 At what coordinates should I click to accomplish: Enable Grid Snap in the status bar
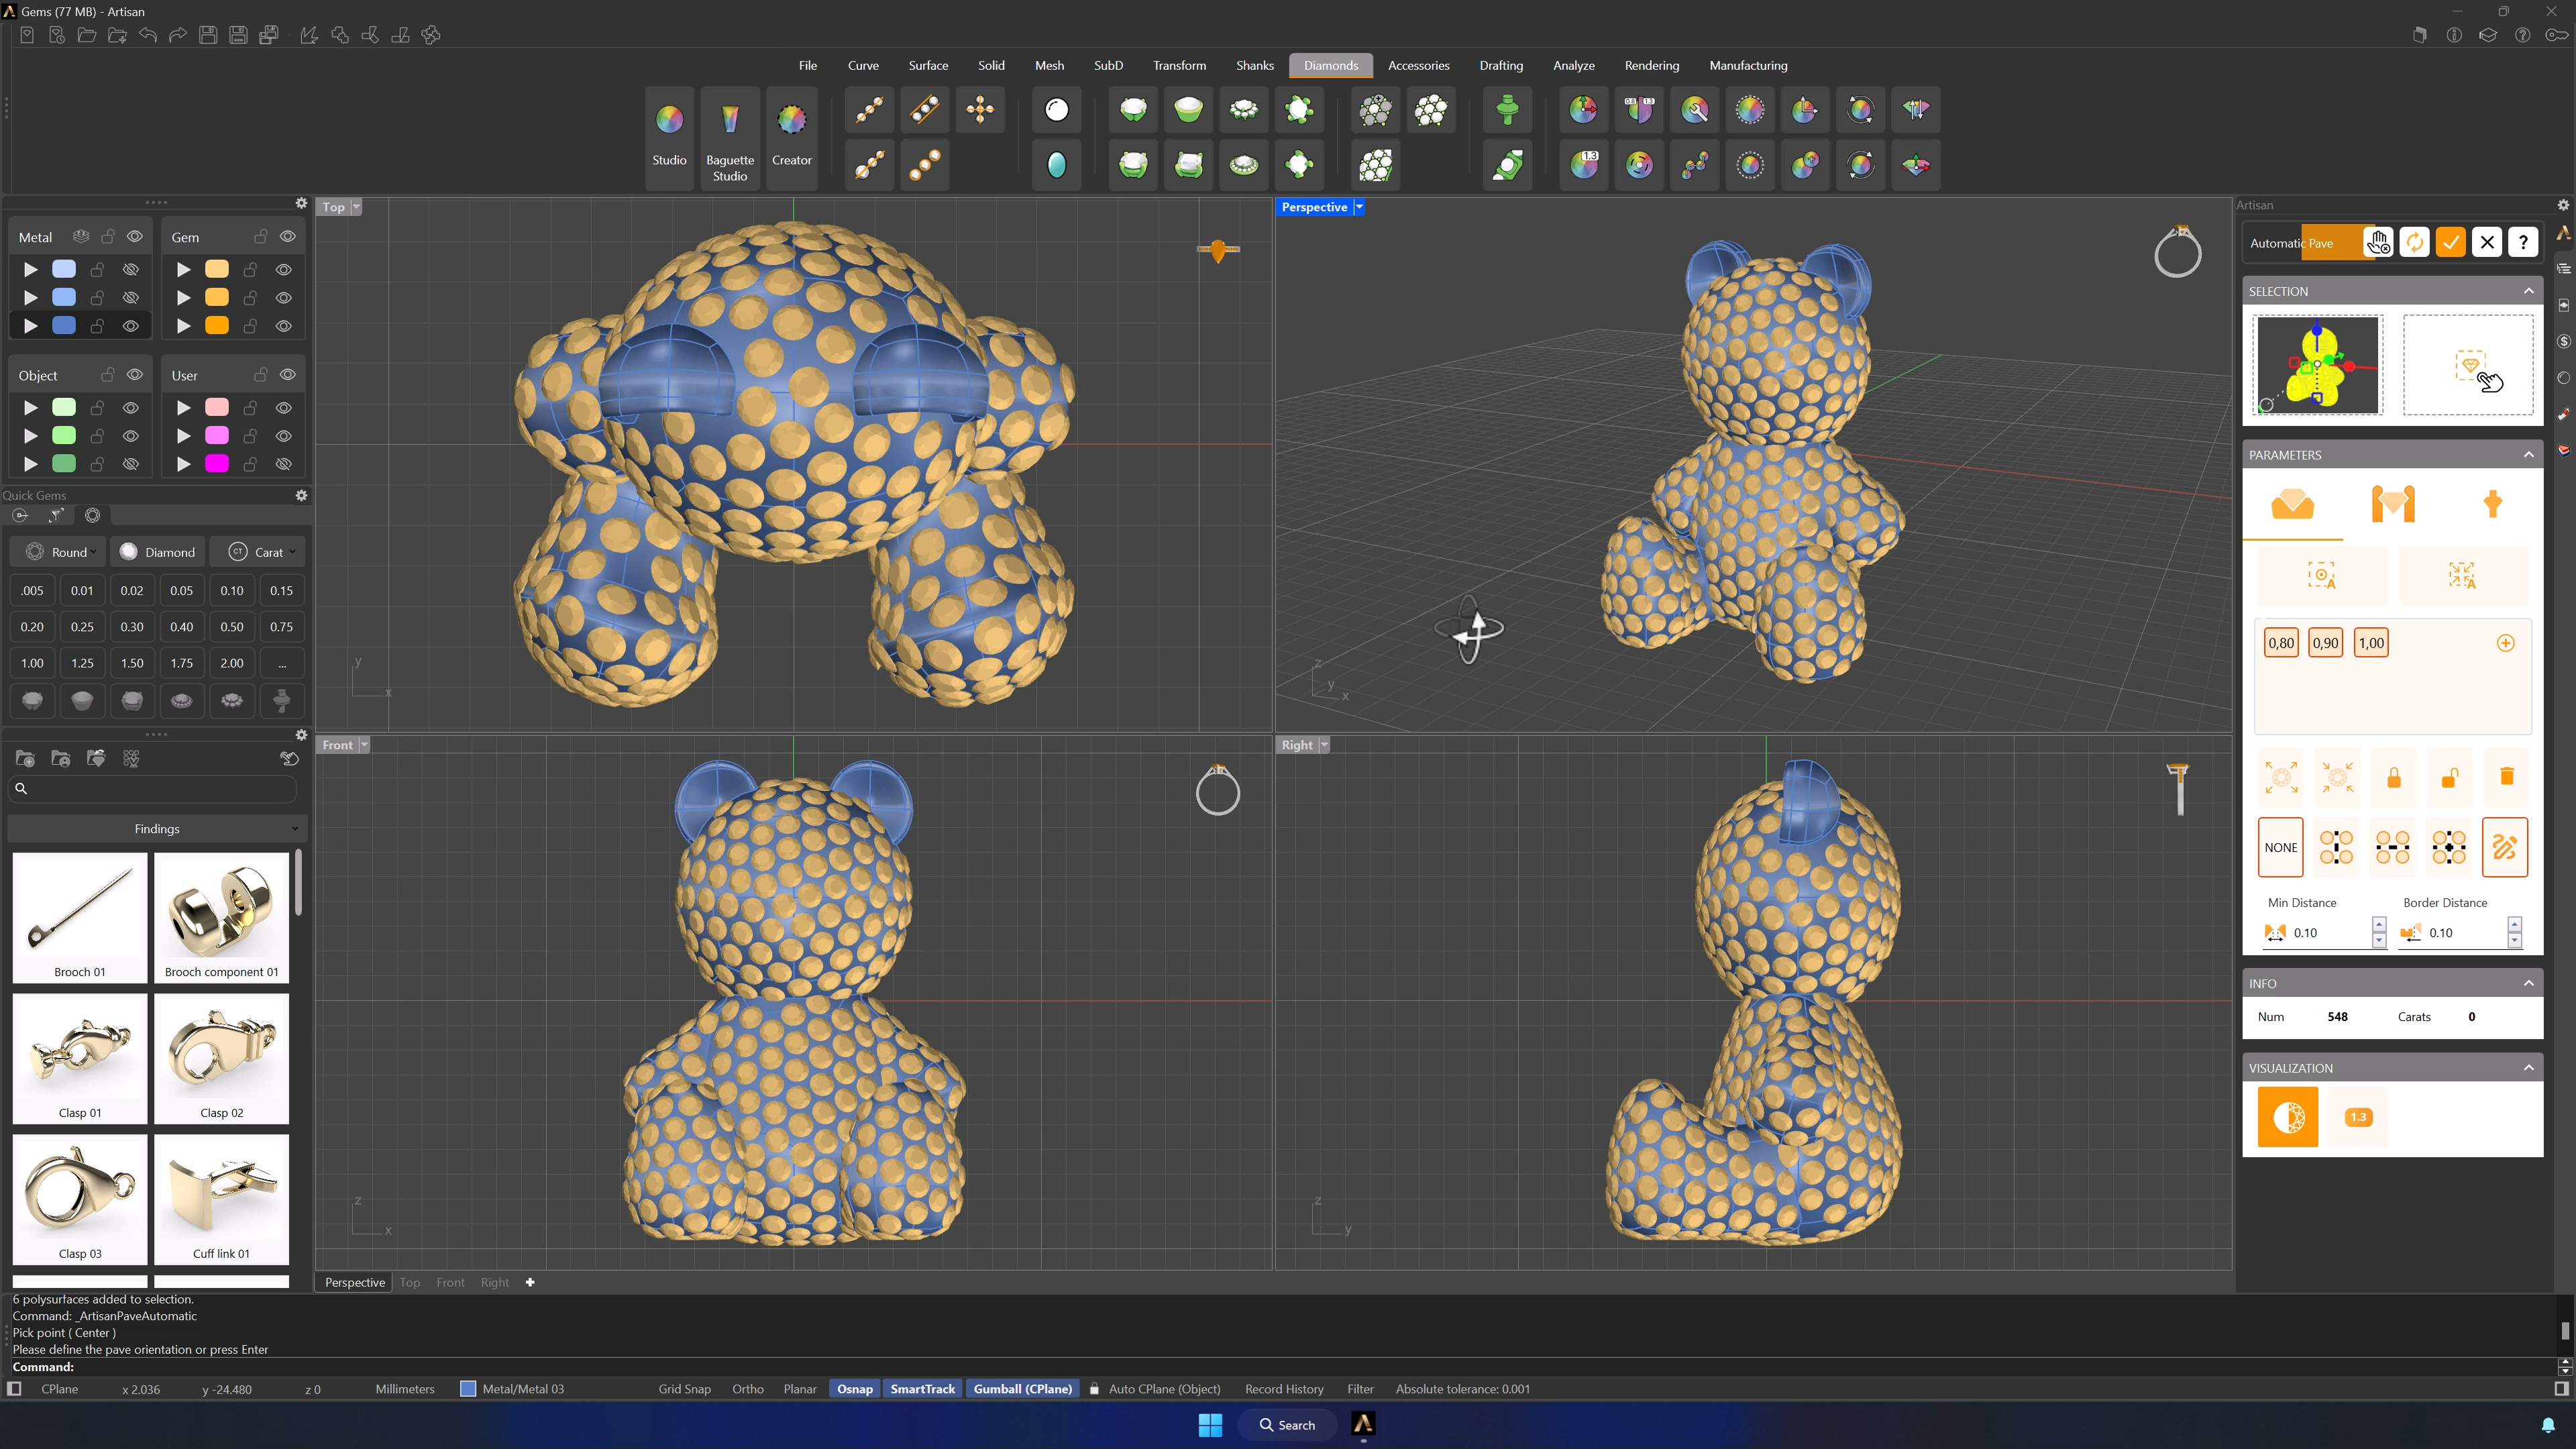pos(684,1389)
